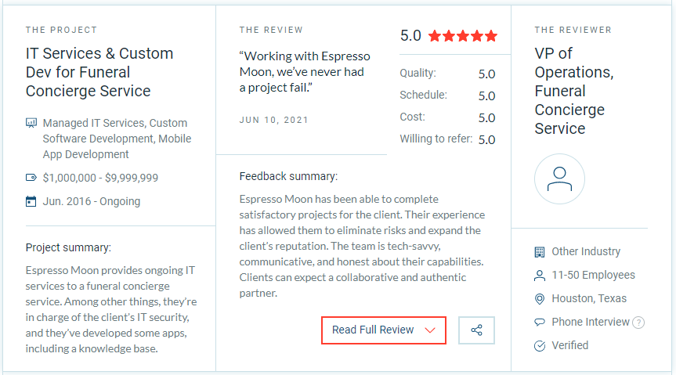This screenshot has width=676, height=375.
Task: Click the VP of Operations reviewer title
Action: click(574, 91)
